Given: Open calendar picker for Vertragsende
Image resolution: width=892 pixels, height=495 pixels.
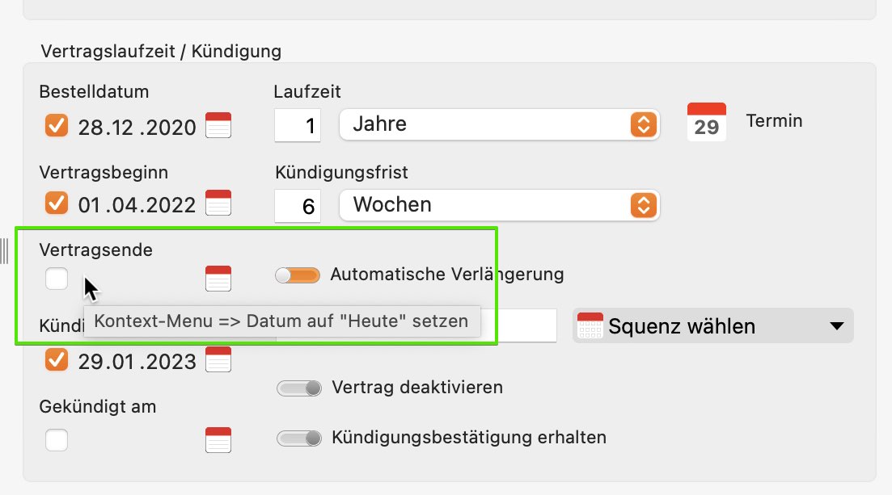Looking at the screenshot, I should pyautogui.click(x=218, y=279).
